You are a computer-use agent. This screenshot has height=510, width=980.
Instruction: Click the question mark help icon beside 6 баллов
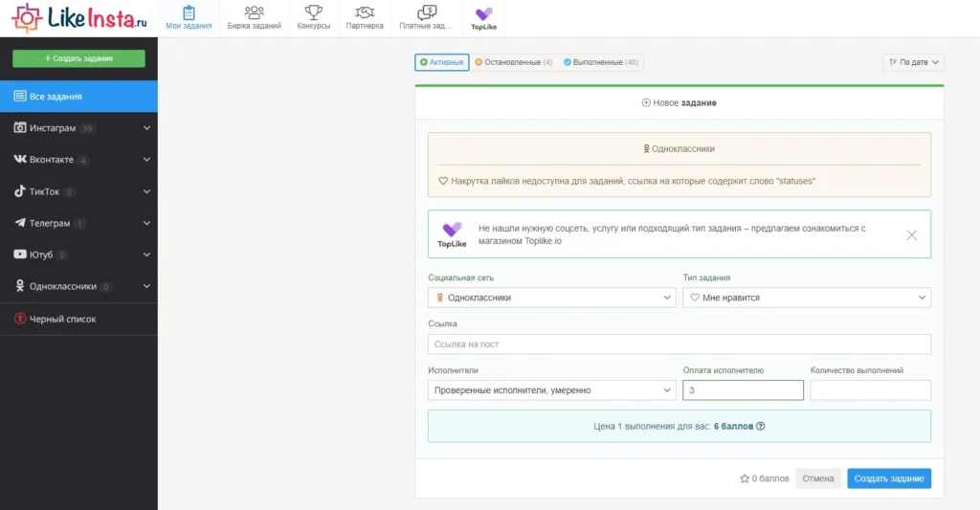(x=761, y=426)
